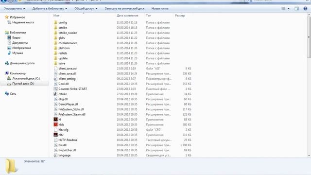Click the file list vertical scrollbar
Screen dimensions: 311x175
pos(309,38)
